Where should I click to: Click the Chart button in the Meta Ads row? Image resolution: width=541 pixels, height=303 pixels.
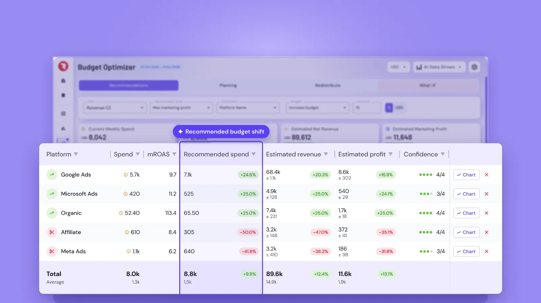(x=466, y=251)
